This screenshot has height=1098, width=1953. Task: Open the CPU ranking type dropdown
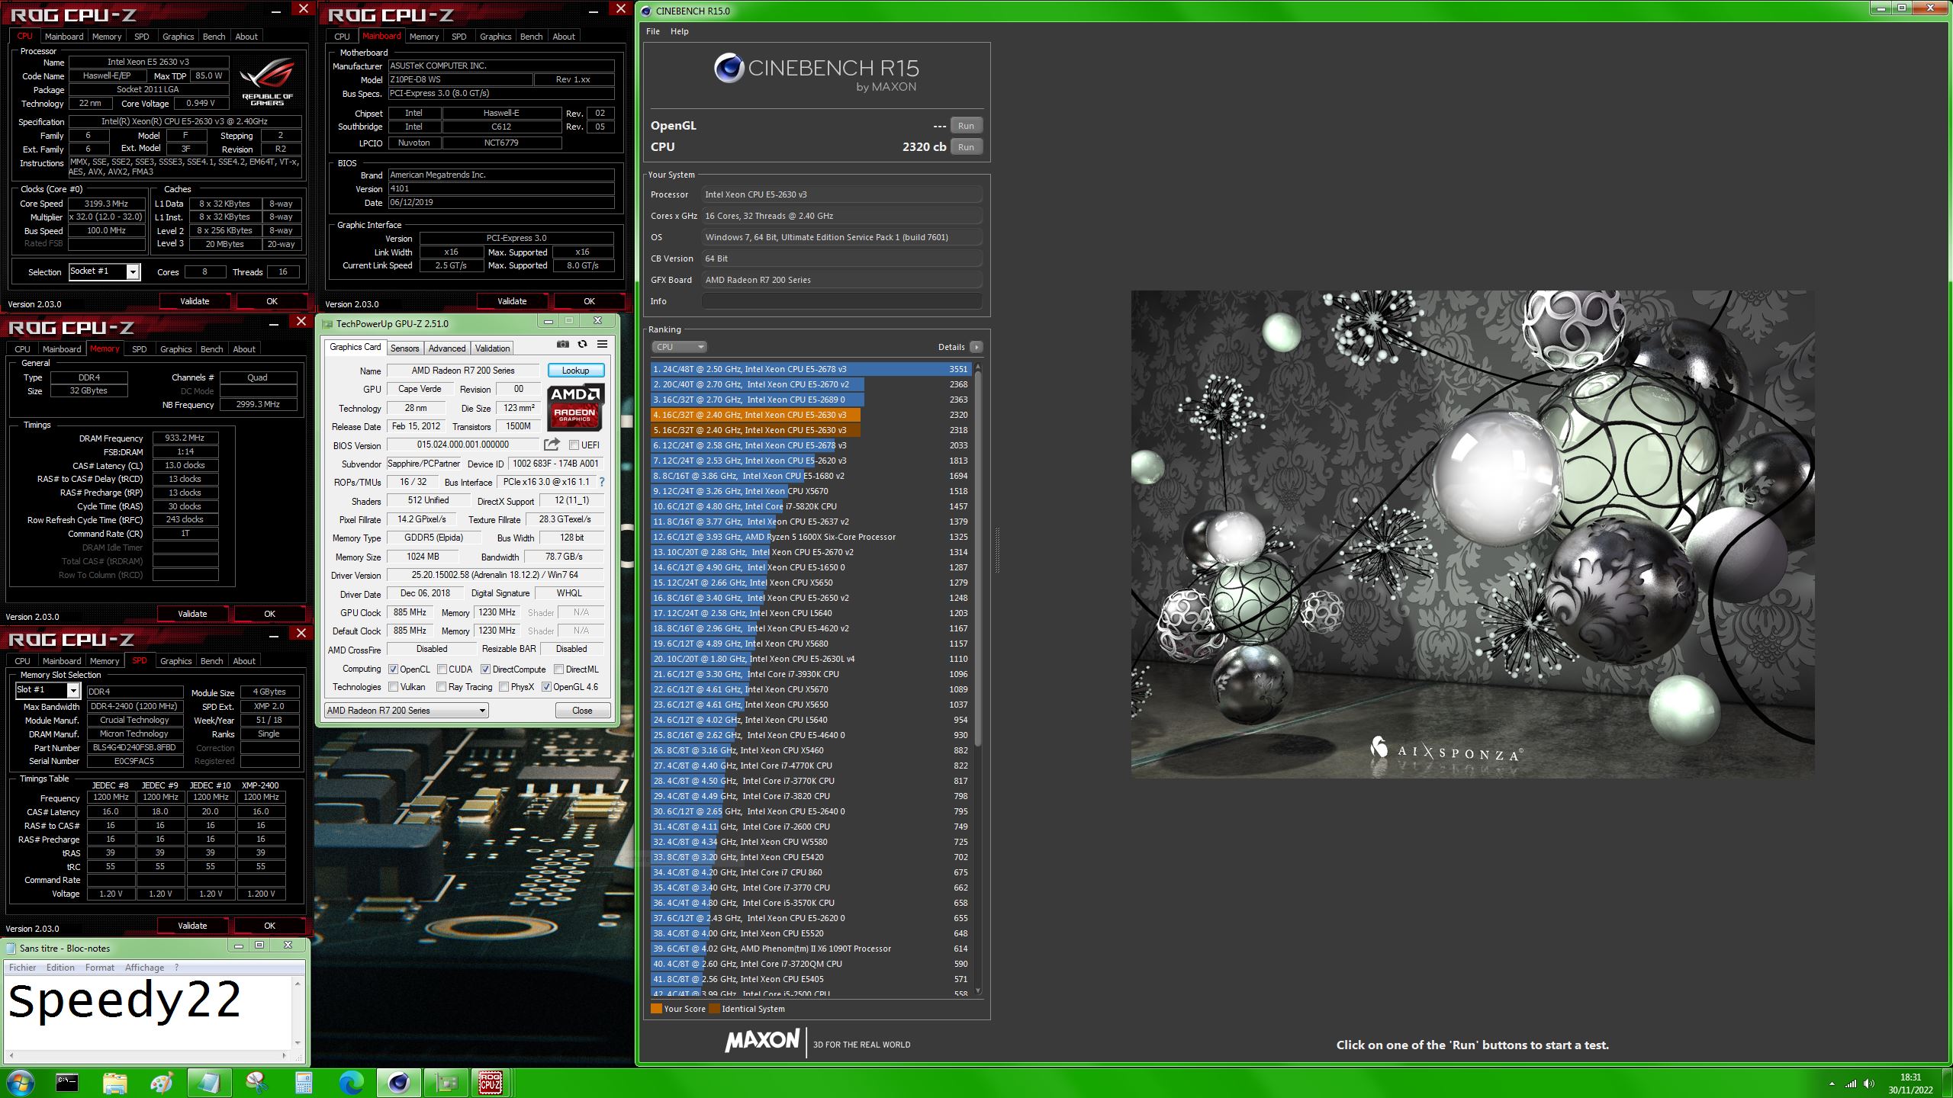coord(678,347)
